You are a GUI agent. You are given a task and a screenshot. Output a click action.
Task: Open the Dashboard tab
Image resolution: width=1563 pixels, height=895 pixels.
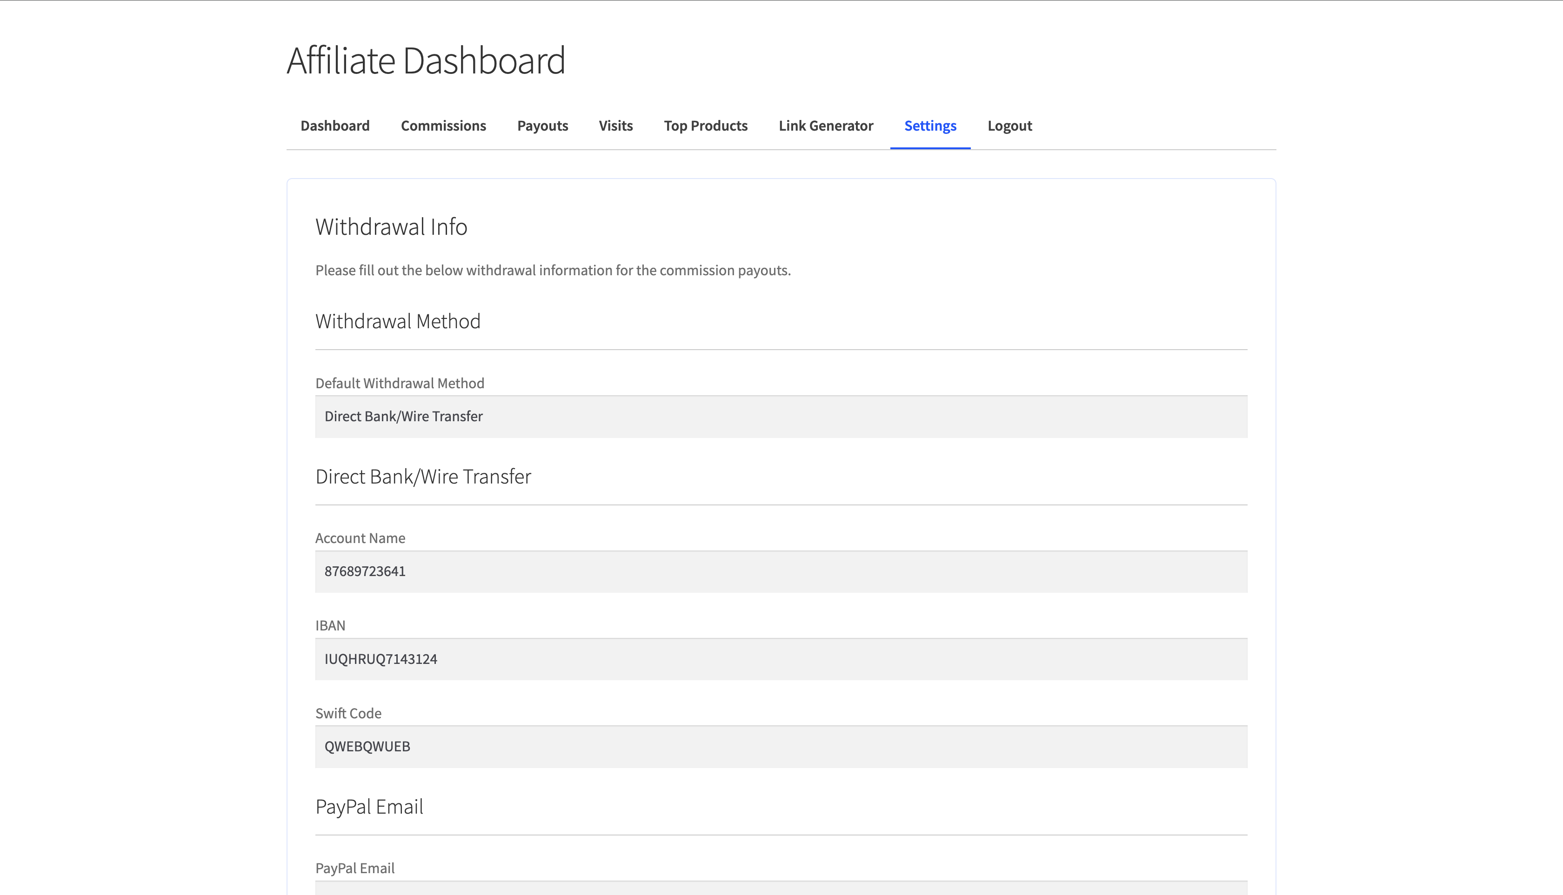tap(334, 126)
